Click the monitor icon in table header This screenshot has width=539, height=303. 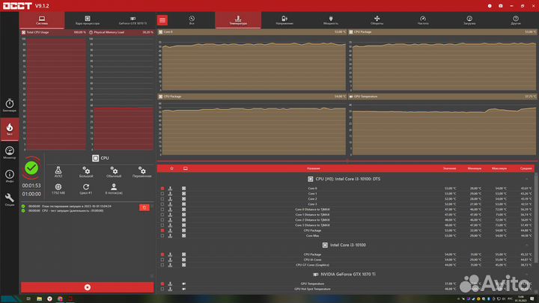tap(186, 168)
